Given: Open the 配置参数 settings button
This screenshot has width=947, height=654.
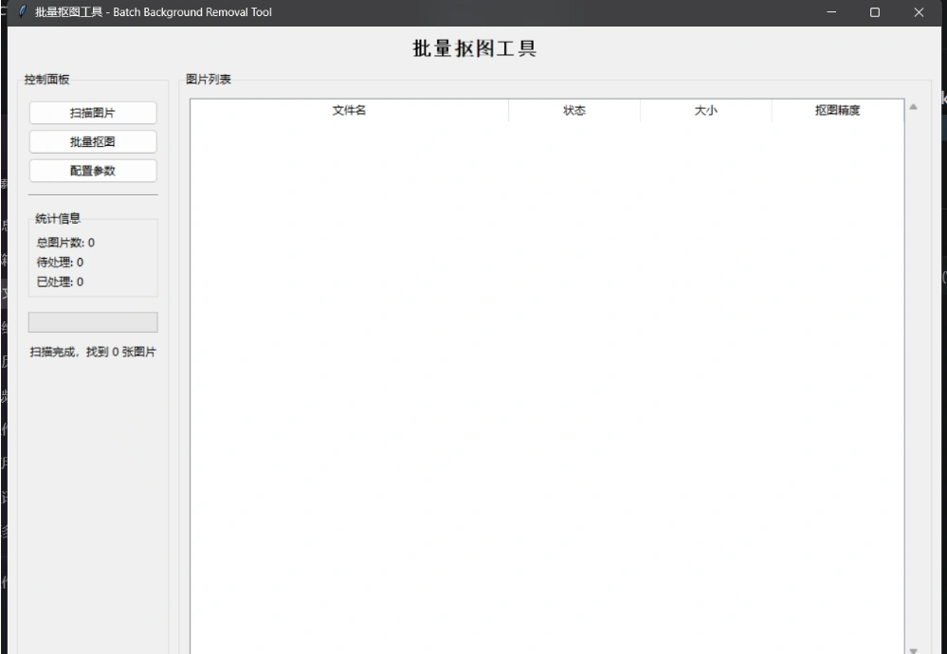Looking at the screenshot, I should (x=93, y=172).
